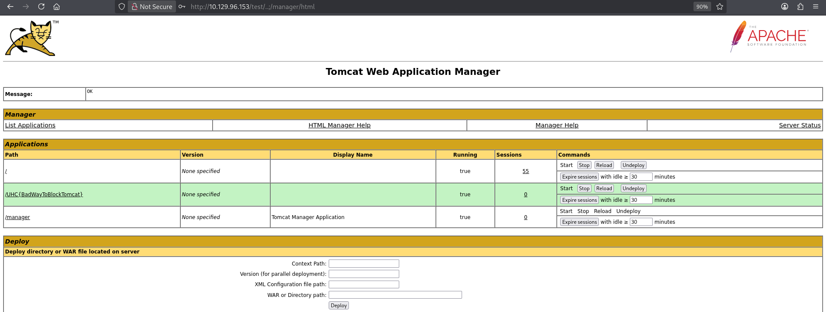Open sessions count link for /UHC{BadWayToBlockTomcat} row
Viewport: 826px width, 312px height.
point(526,195)
